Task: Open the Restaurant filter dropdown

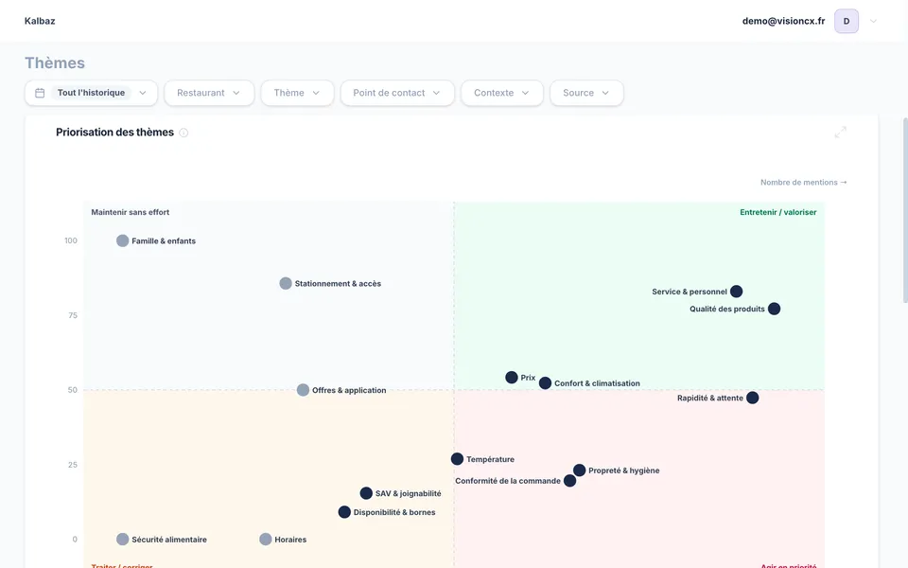Action: click(x=209, y=93)
